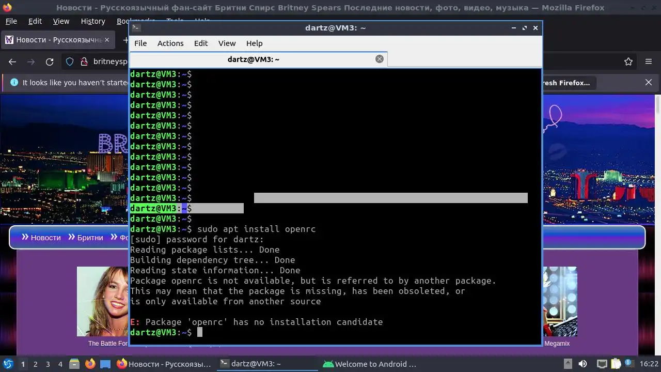Click the terminal icon in the terminal title bar
The image size is (661, 372).
pos(136,28)
